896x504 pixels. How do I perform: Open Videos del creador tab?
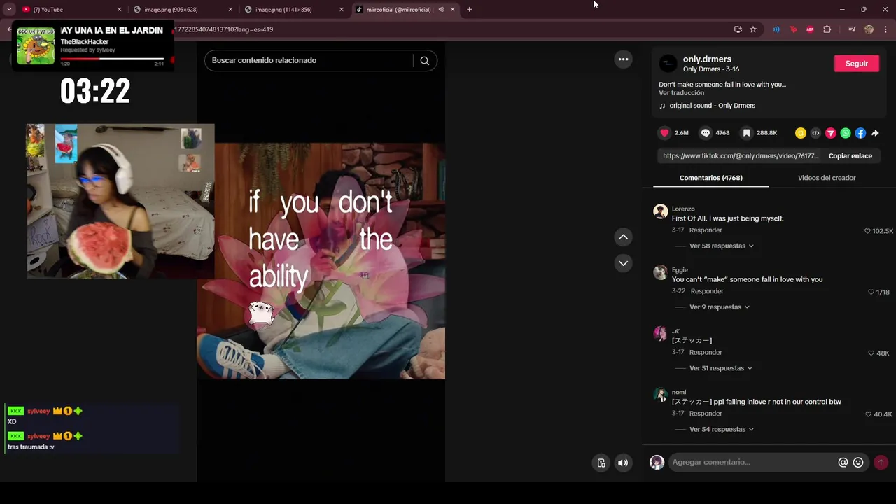tap(827, 178)
